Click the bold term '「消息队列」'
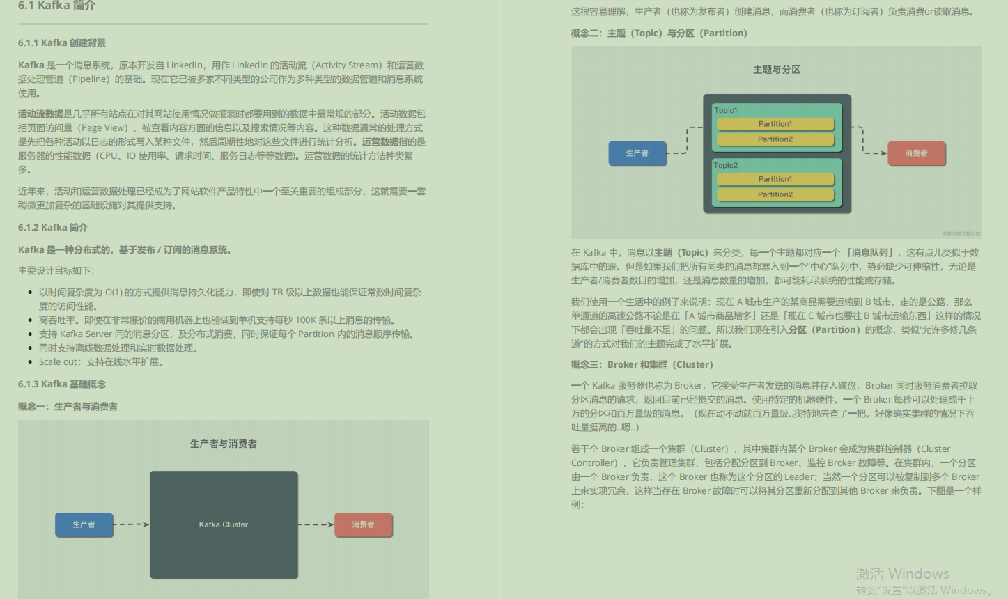This screenshot has width=1008, height=599. pyautogui.click(x=870, y=253)
